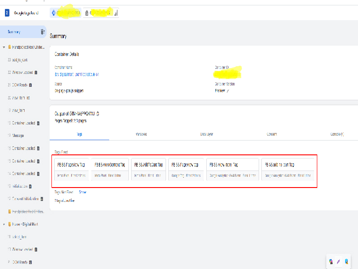Select the struck-through Handpicked Red Chillies page entry

click(26, 211)
